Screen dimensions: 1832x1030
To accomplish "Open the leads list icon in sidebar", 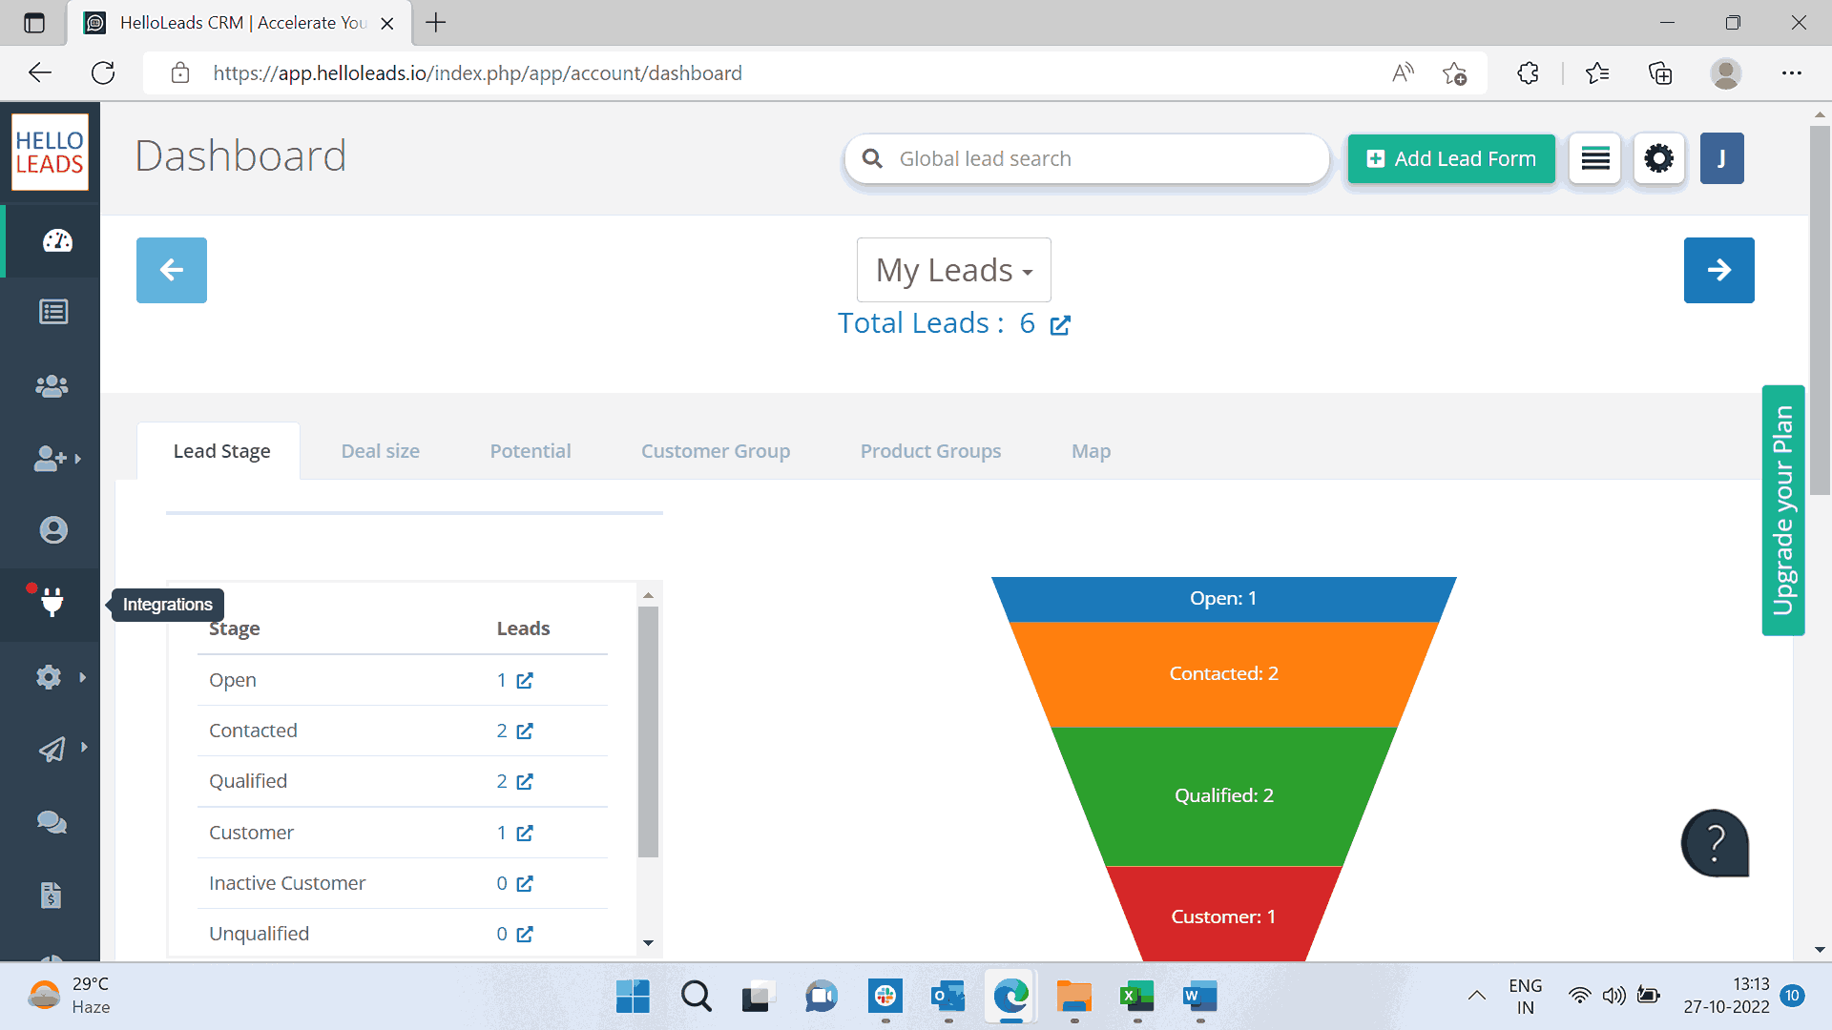I will point(53,312).
